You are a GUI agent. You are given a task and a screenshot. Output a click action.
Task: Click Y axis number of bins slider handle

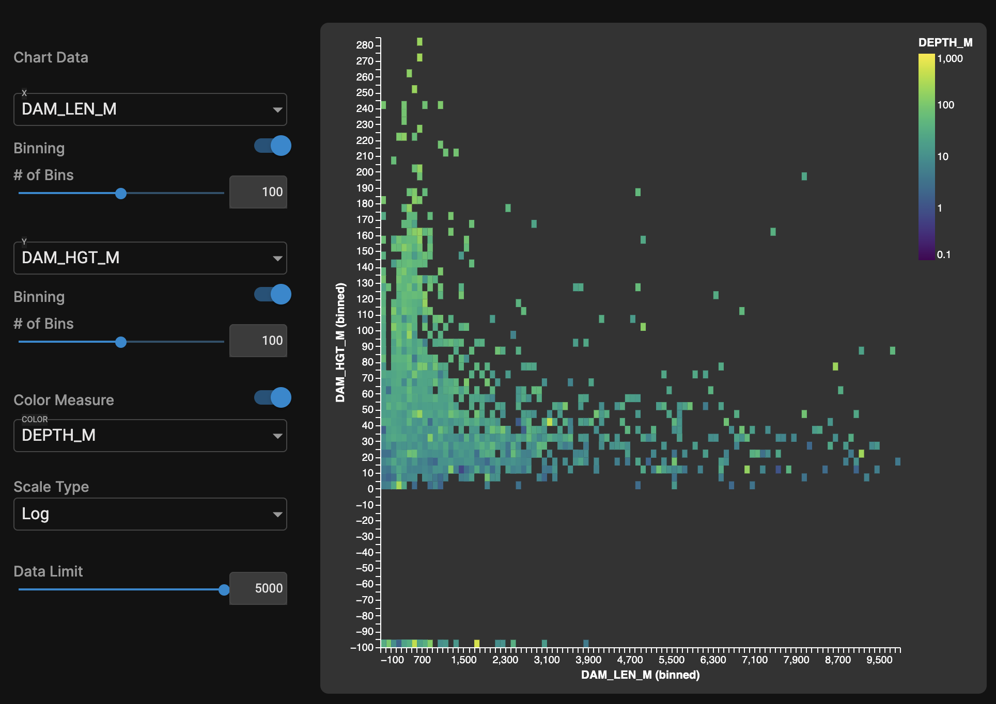coord(121,342)
